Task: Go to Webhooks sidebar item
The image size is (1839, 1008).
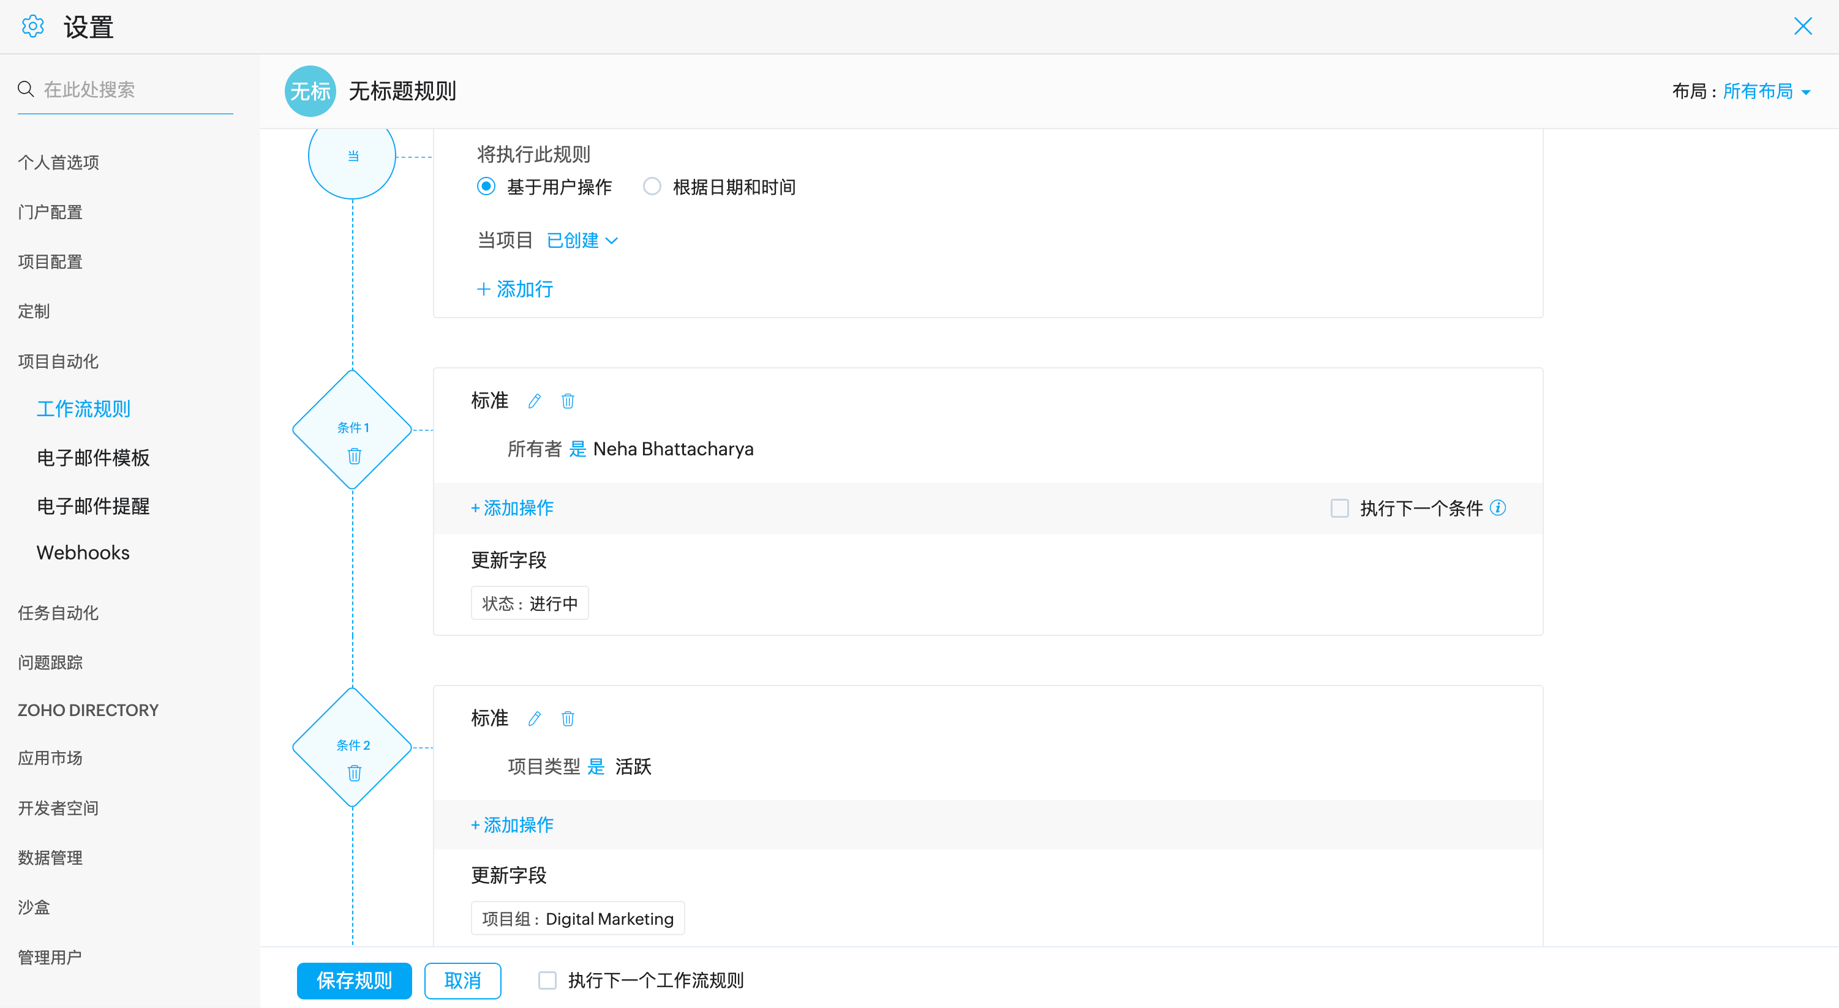Action: [x=83, y=553]
